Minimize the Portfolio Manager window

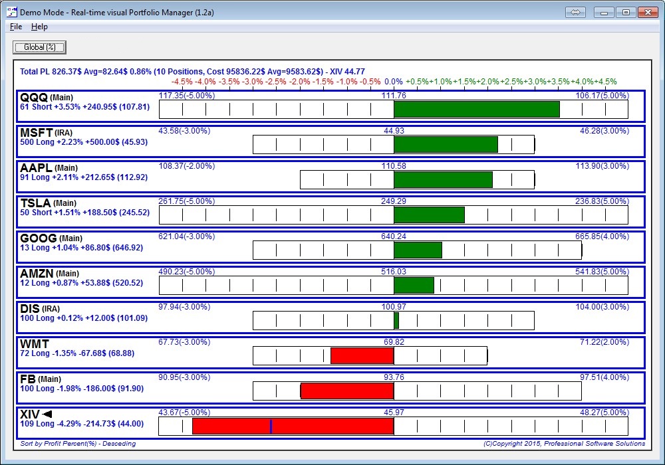click(x=604, y=12)
